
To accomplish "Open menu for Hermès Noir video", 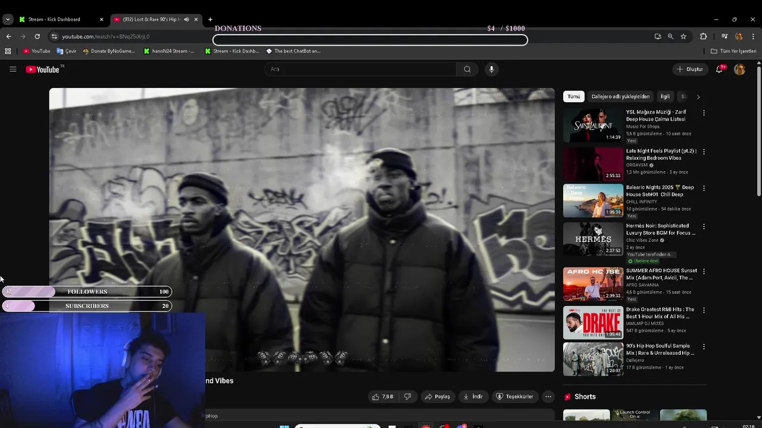I will coord(704,226).
